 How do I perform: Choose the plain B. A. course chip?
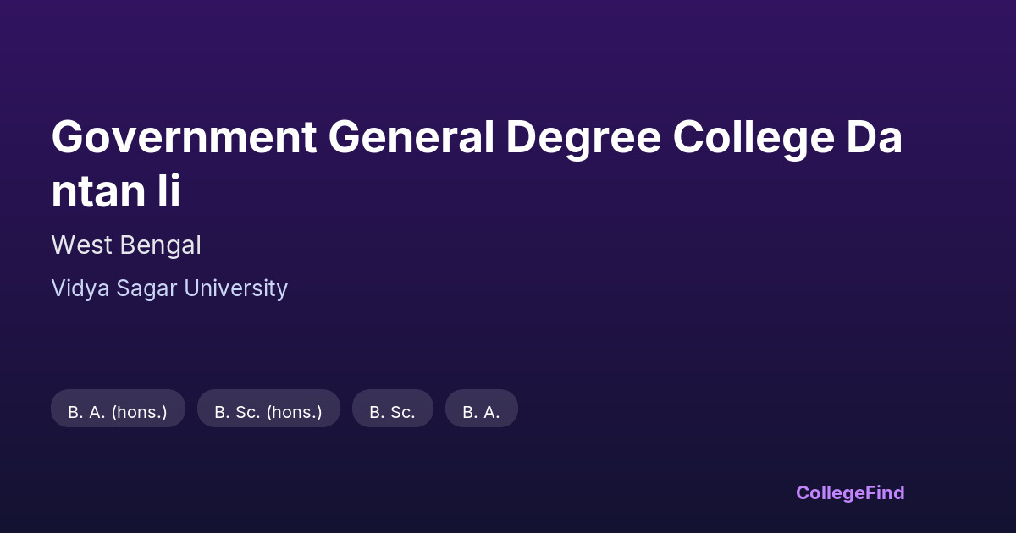[481, 412]
